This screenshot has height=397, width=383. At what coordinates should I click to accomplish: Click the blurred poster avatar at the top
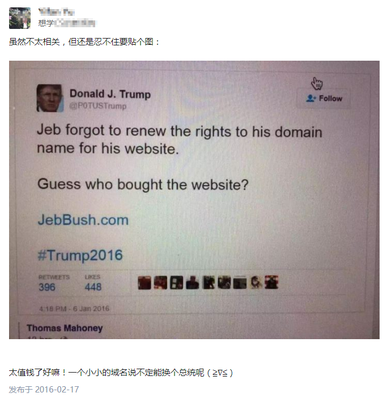(20, 18)
